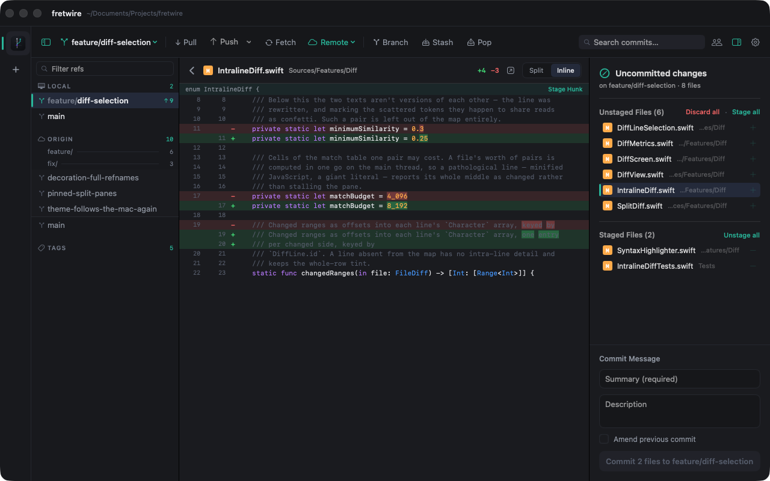Image resolution: width=770 pixels, height=481 pixels.
Task: Open the collaborators people icon
Action: coord(717,42)
